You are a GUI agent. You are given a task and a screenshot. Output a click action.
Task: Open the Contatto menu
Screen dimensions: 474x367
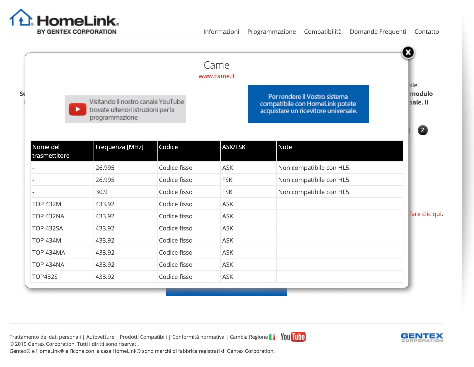tap(427, 32)
